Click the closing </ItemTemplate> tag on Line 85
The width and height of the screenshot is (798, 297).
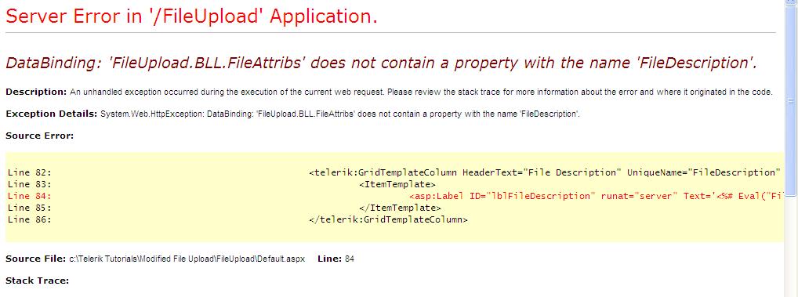point(400,208)
